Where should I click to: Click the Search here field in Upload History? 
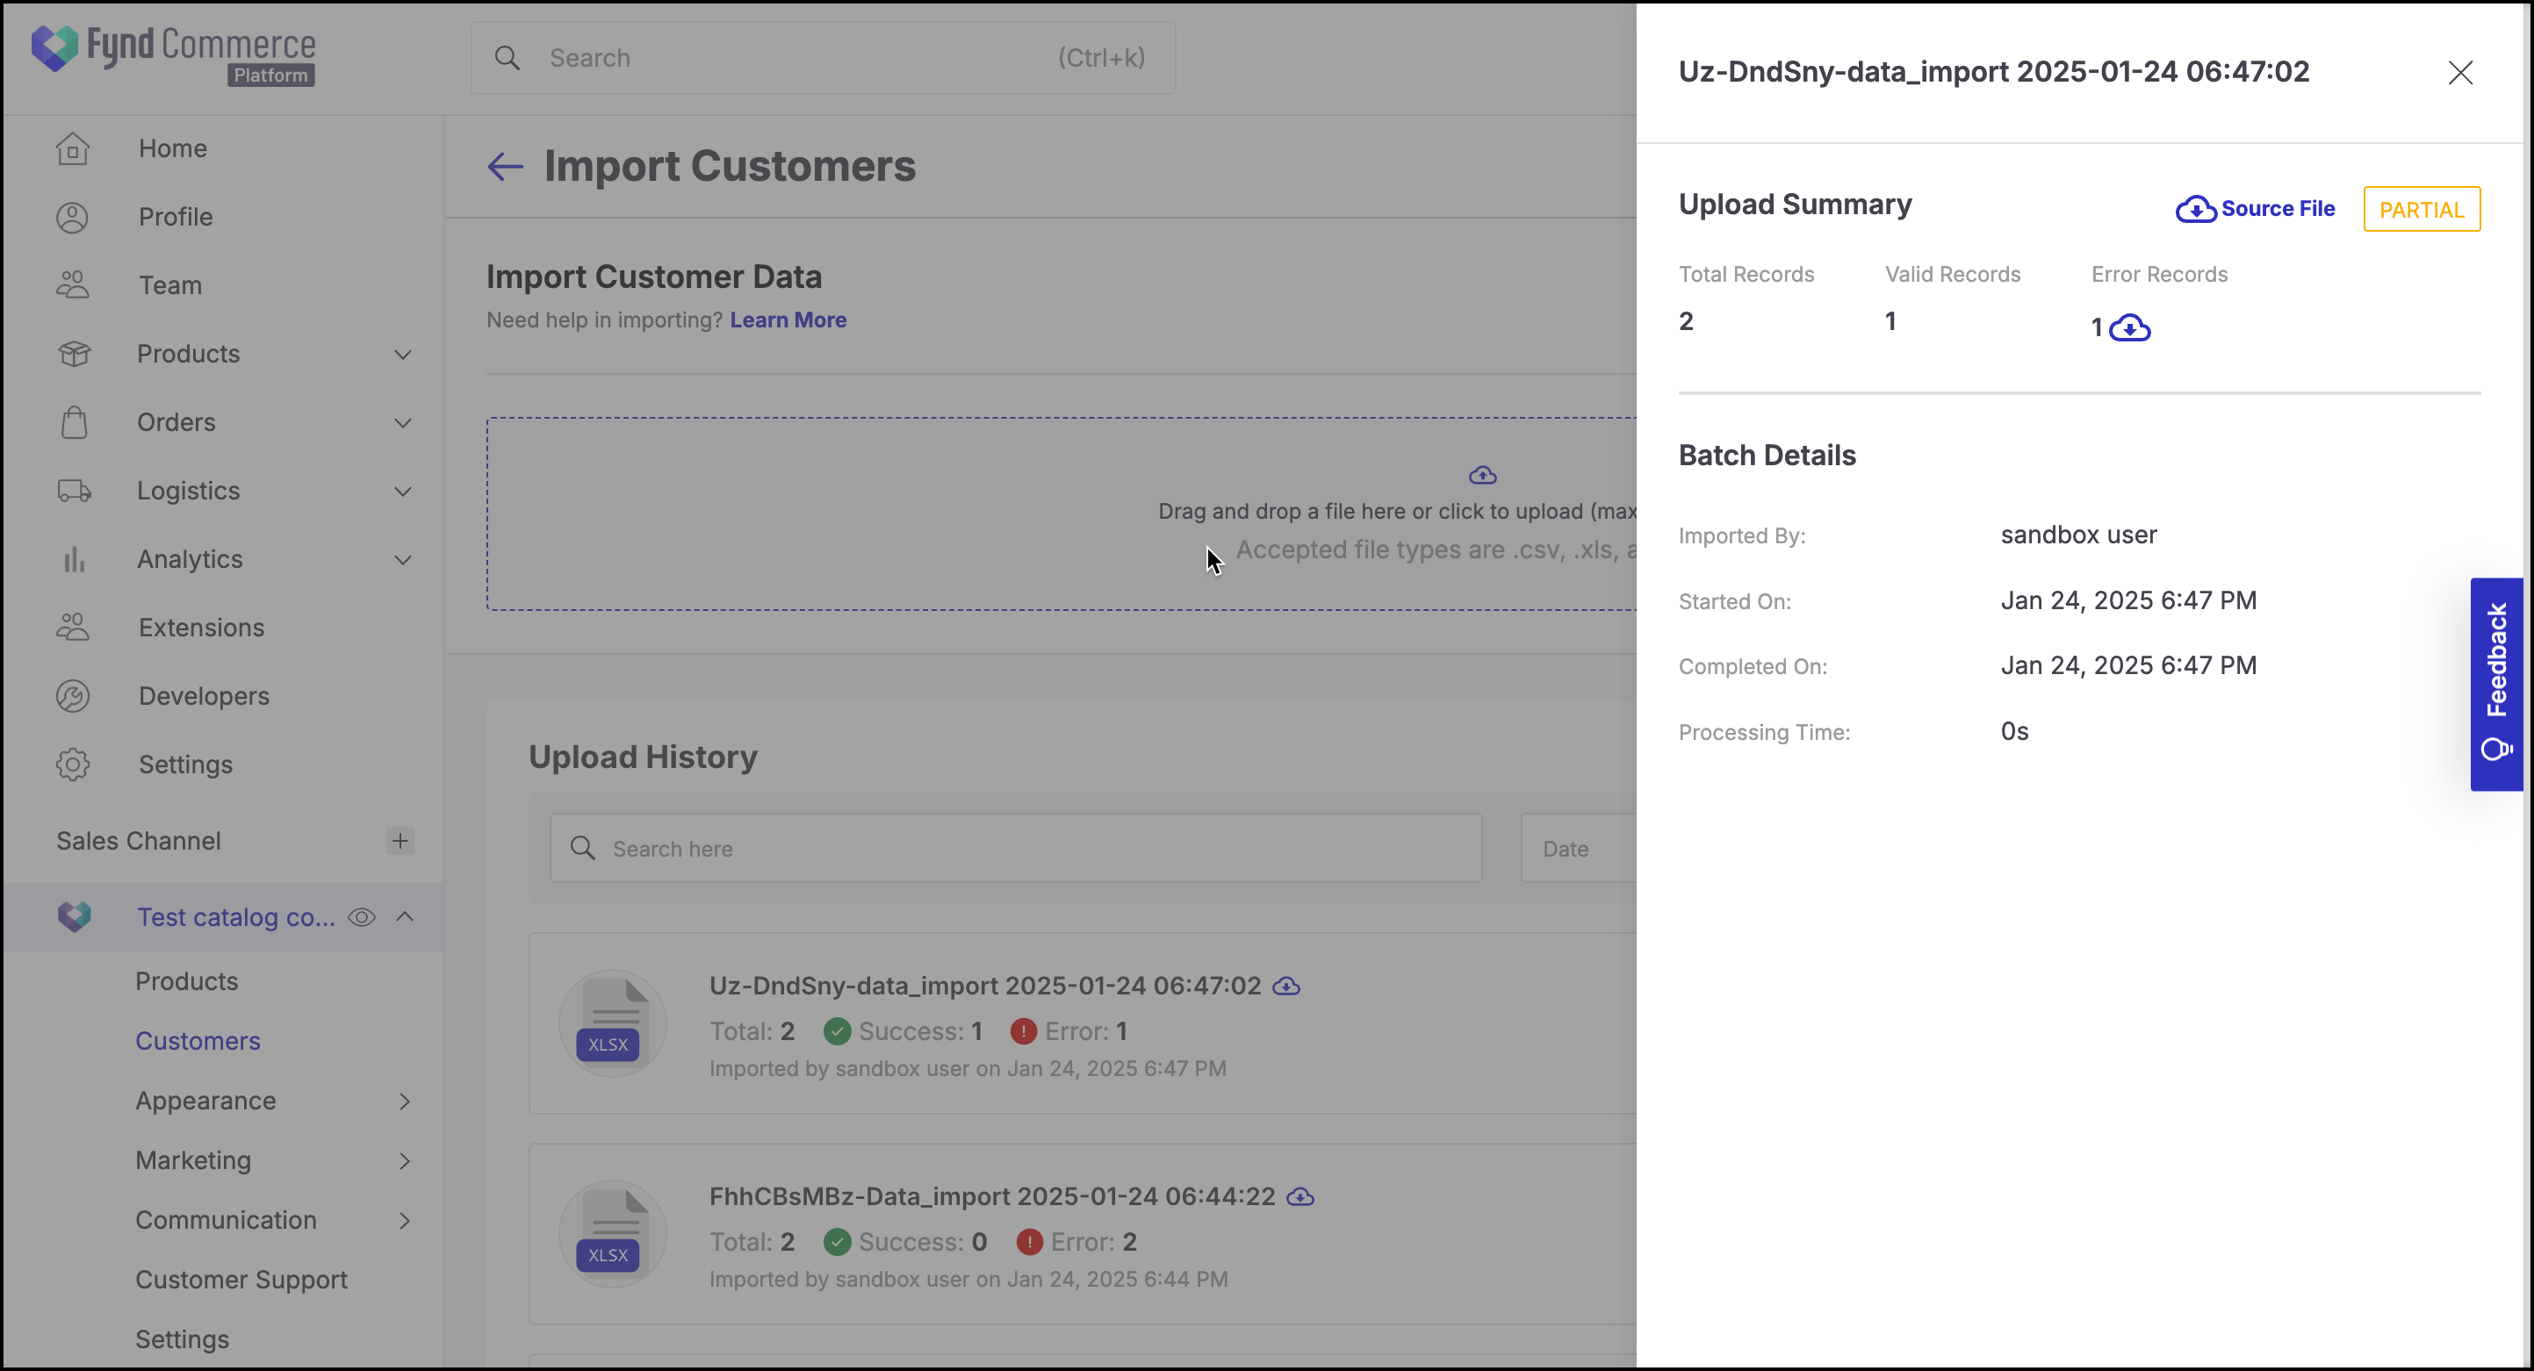point(1016,848)
